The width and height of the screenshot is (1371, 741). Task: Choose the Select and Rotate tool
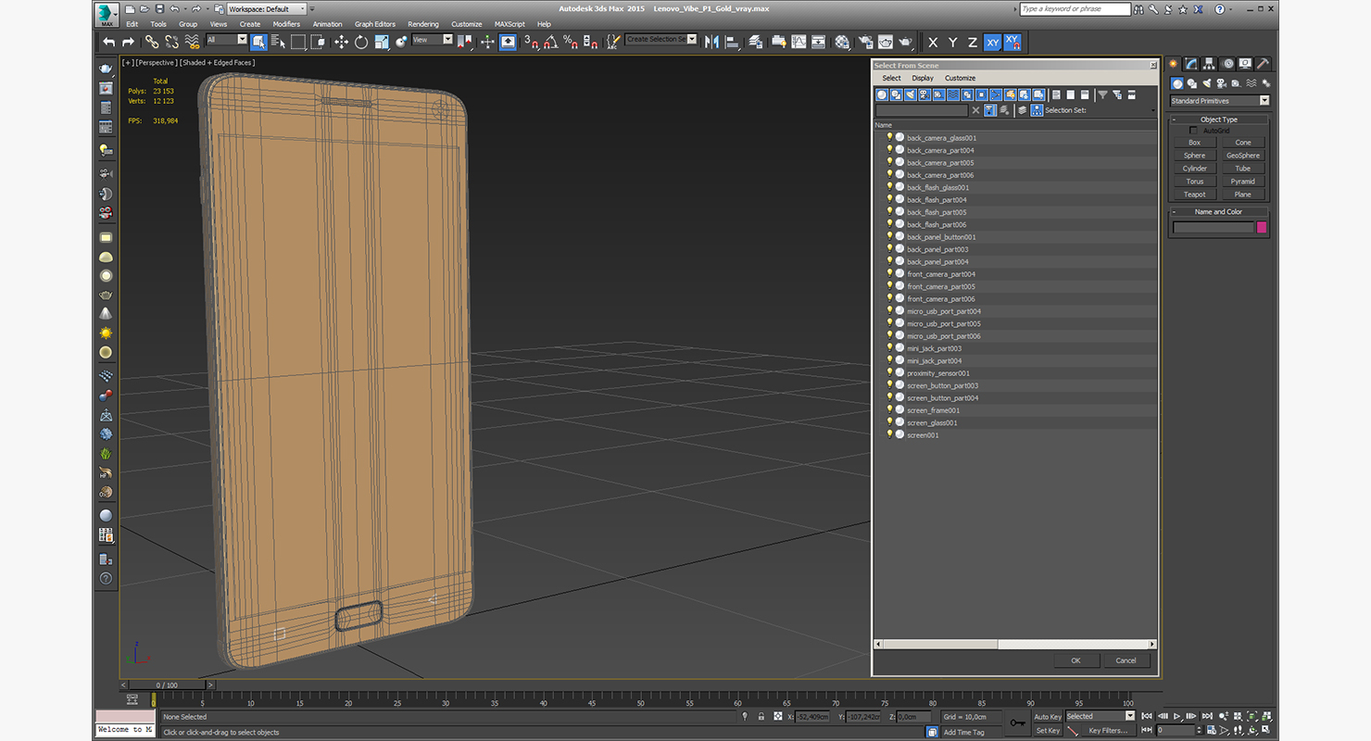[x=360, y=42]
